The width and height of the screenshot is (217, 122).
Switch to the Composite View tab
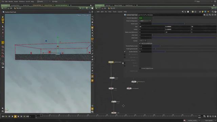coord(37,5)
